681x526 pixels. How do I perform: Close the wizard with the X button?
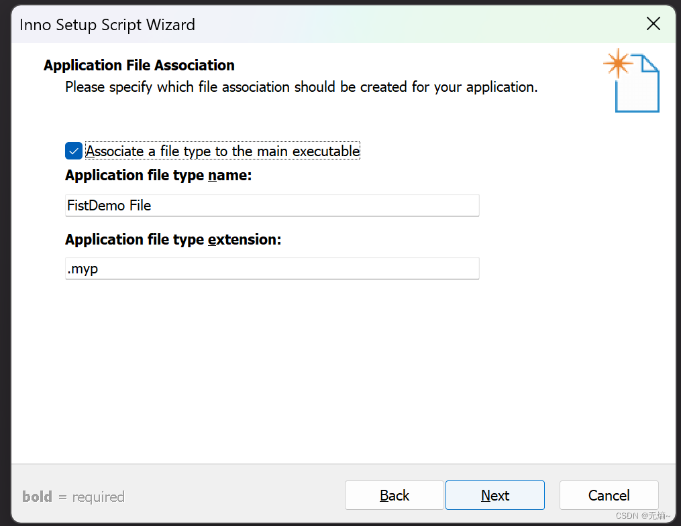[x=653, y=23]
